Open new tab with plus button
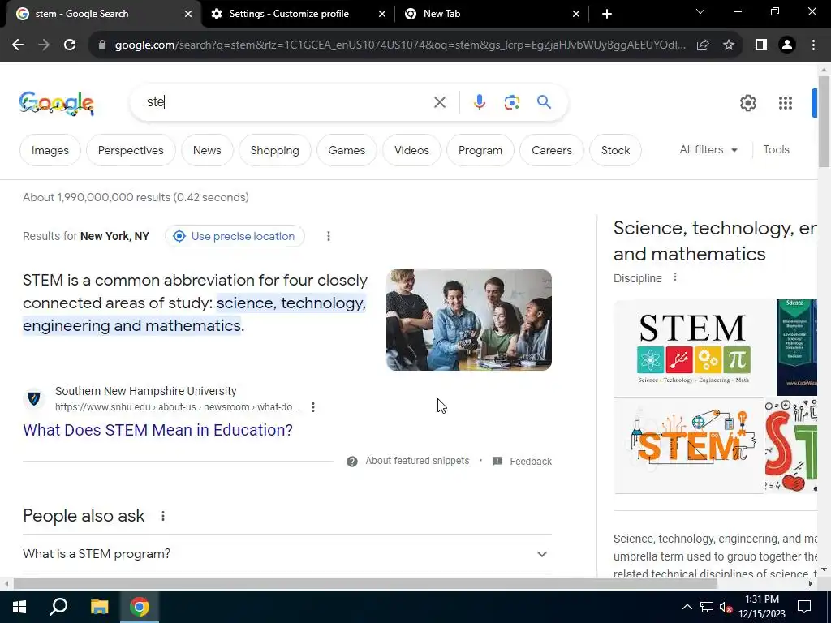The width and height of the screenshot is (831, 623). point(607,14)
